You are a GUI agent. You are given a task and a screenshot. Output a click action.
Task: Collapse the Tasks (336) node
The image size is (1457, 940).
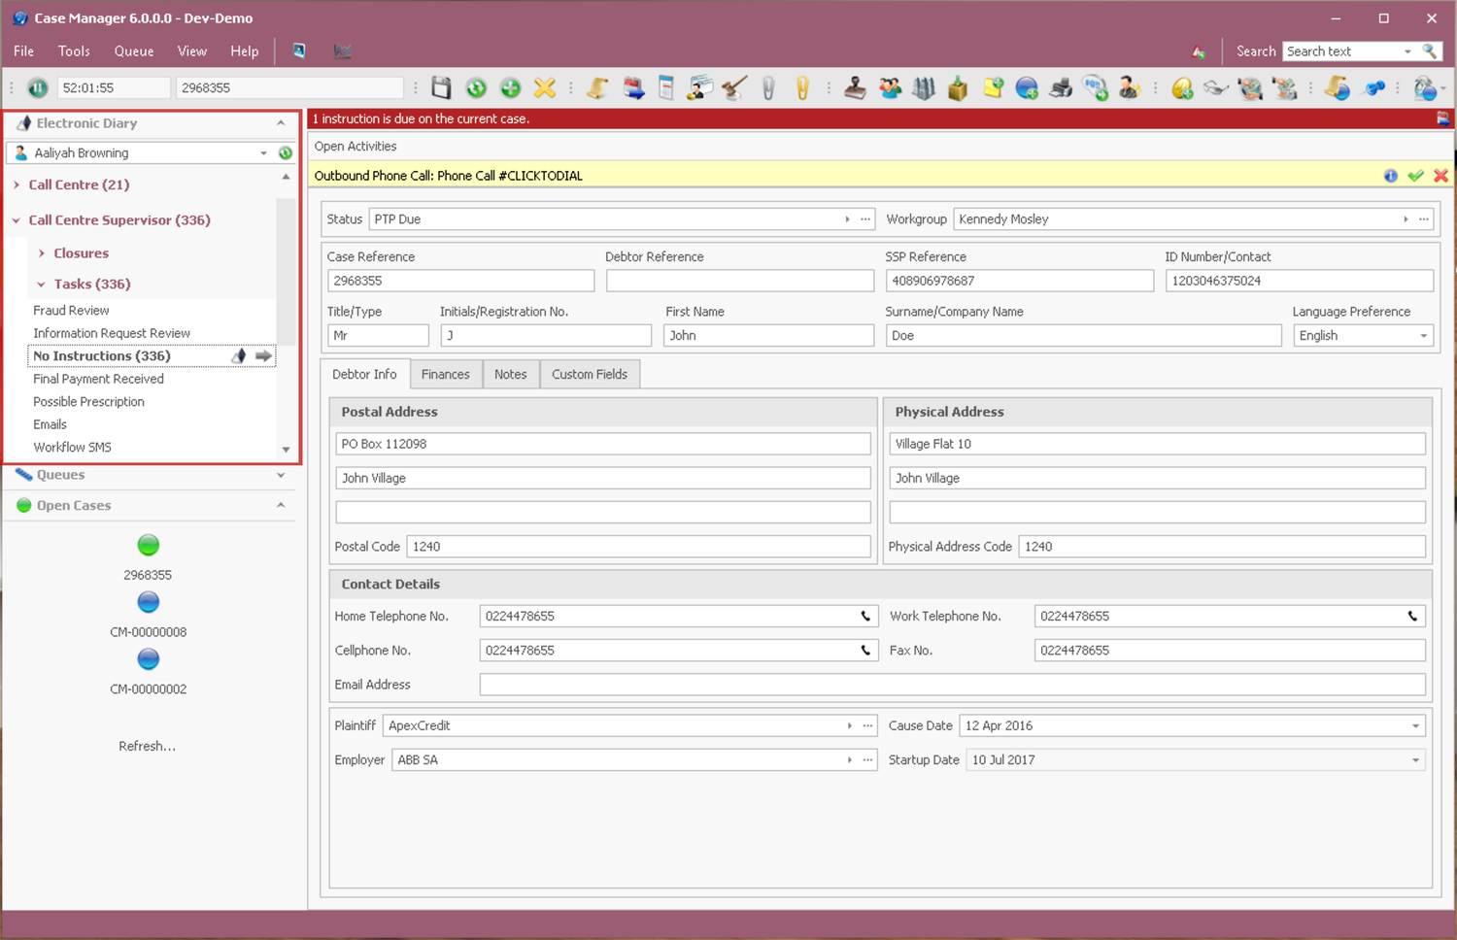[42, 285]
